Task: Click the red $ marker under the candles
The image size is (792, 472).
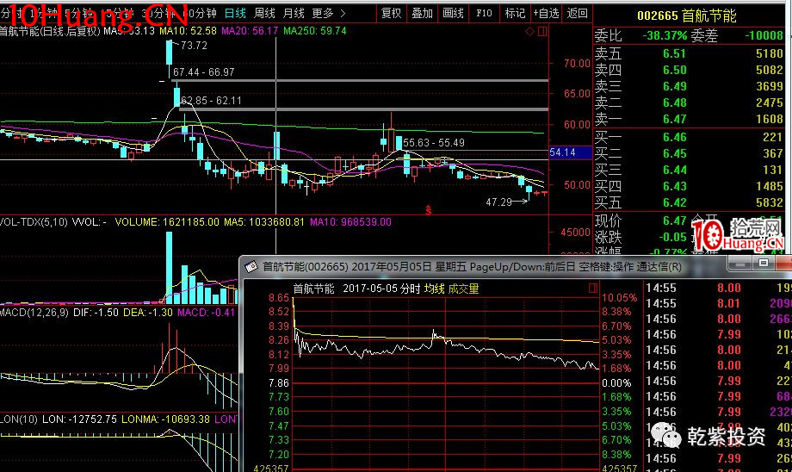Action: pos(429,210)
